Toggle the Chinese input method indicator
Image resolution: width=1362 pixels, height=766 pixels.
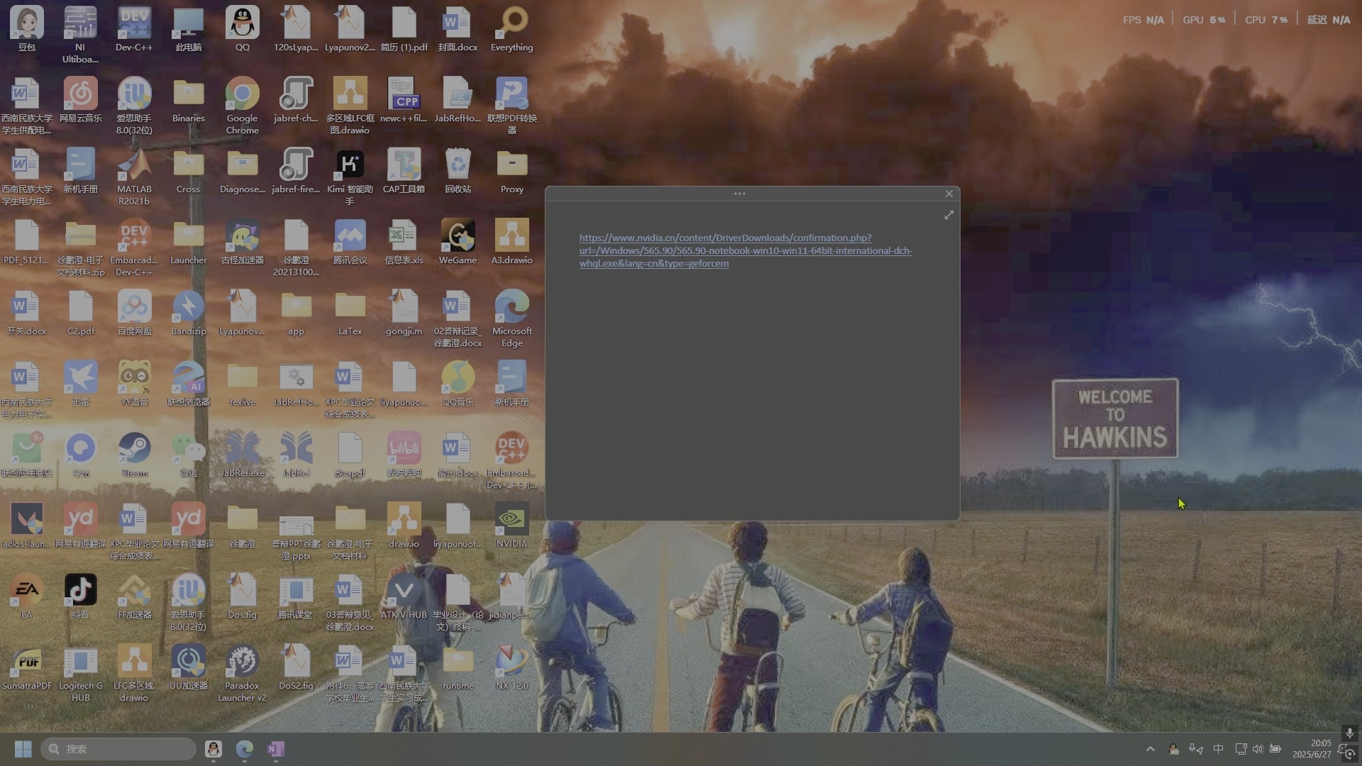coord(1218,749)
